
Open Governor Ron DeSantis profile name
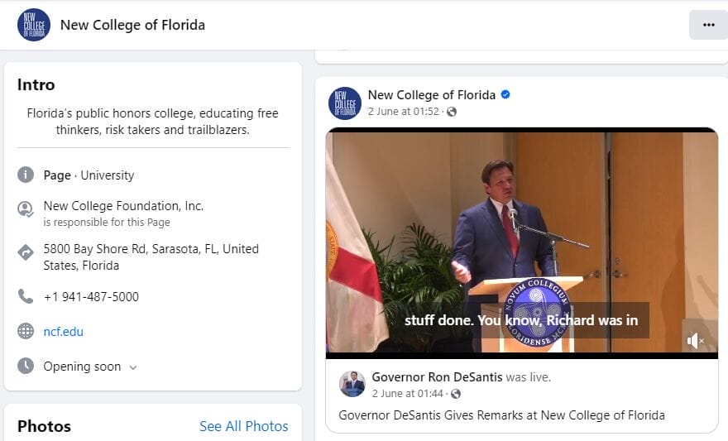(437, 377)
